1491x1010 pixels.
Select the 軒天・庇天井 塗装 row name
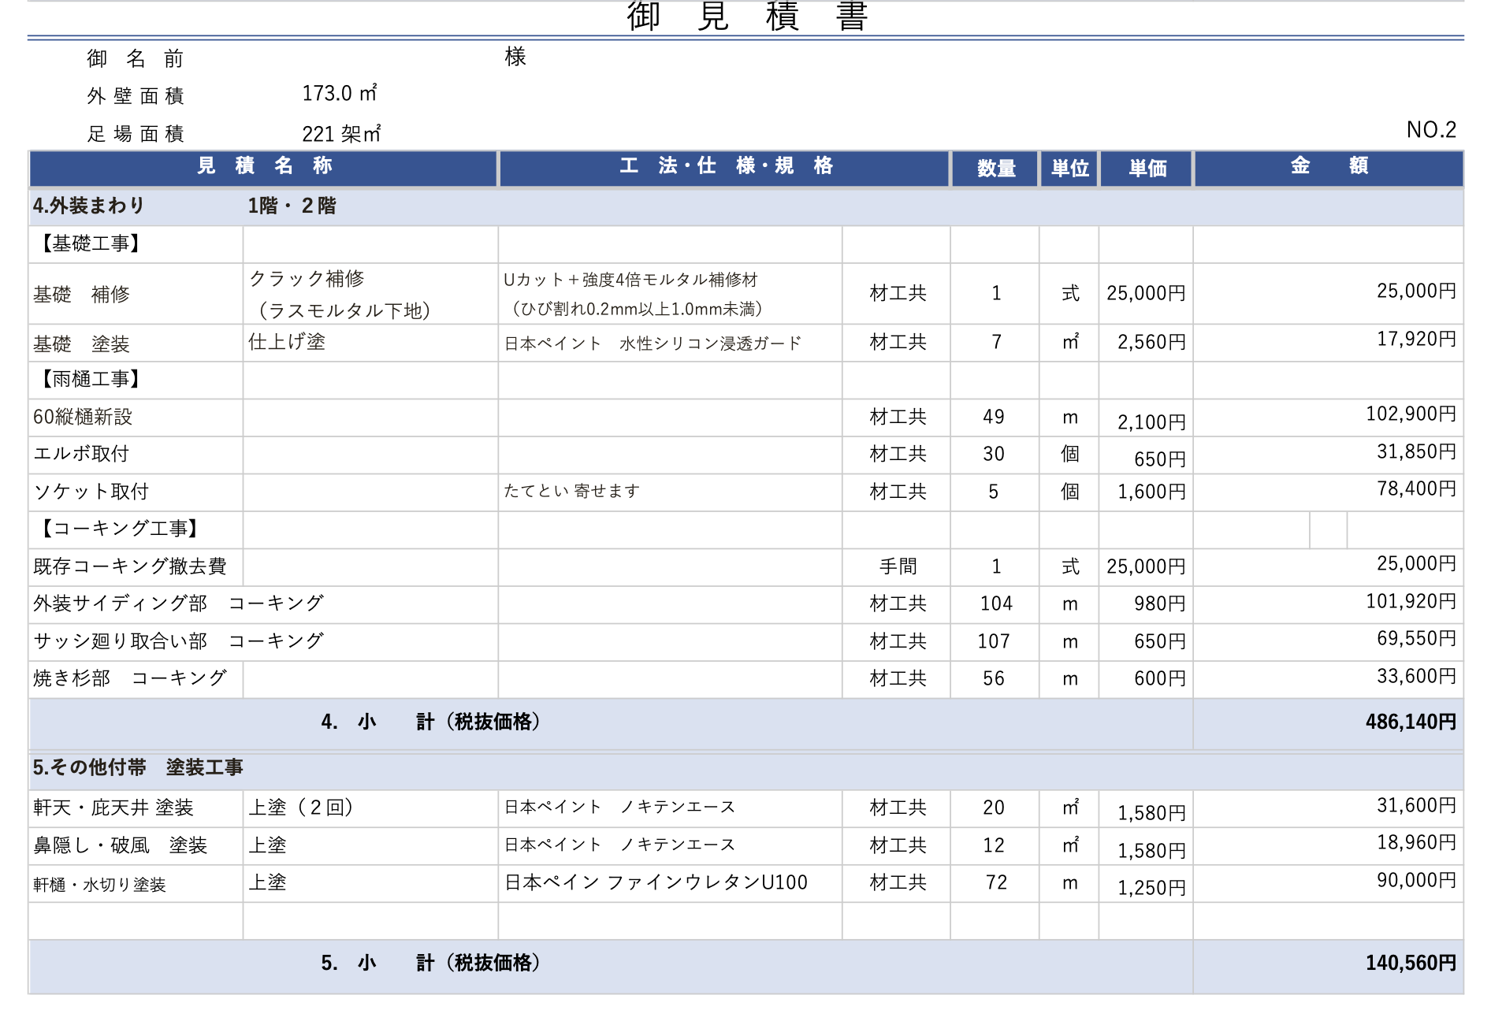click(x=113, y=808)
